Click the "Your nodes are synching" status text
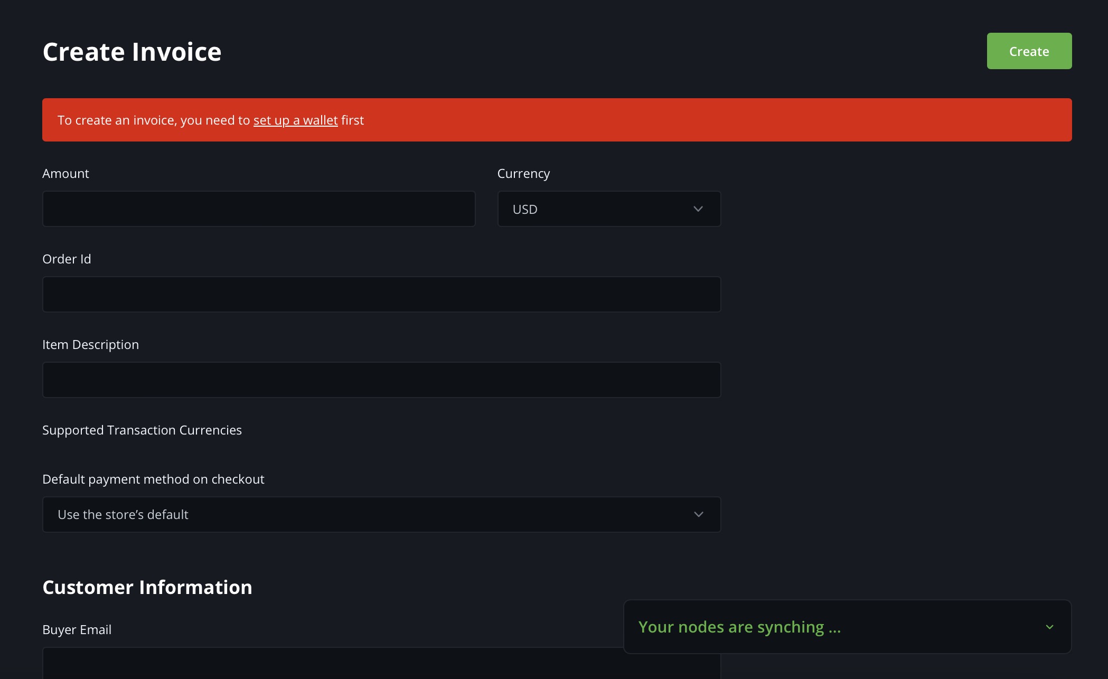Viewport: 1108px width, 679px height. [740, 627]
